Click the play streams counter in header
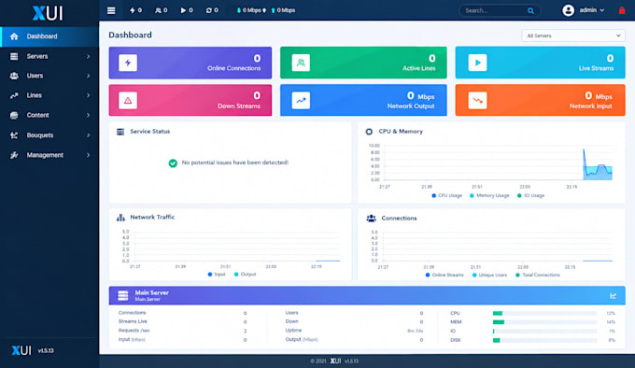Screen dimensions: 635x368 [187, 10]
